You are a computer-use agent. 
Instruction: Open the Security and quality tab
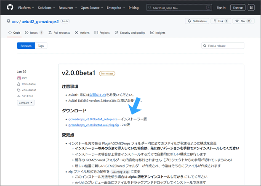coord(130,32)
